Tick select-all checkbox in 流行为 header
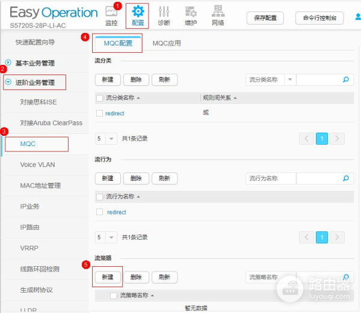361x313 pixels. point(99,196)
